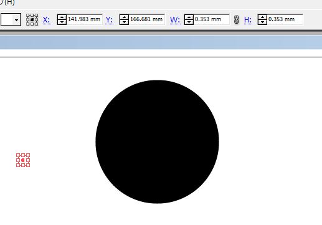Open the (H) help menu

pyautogui.click(x=7, y=2)
